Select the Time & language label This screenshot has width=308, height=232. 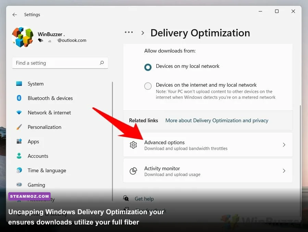pos(47,171)
